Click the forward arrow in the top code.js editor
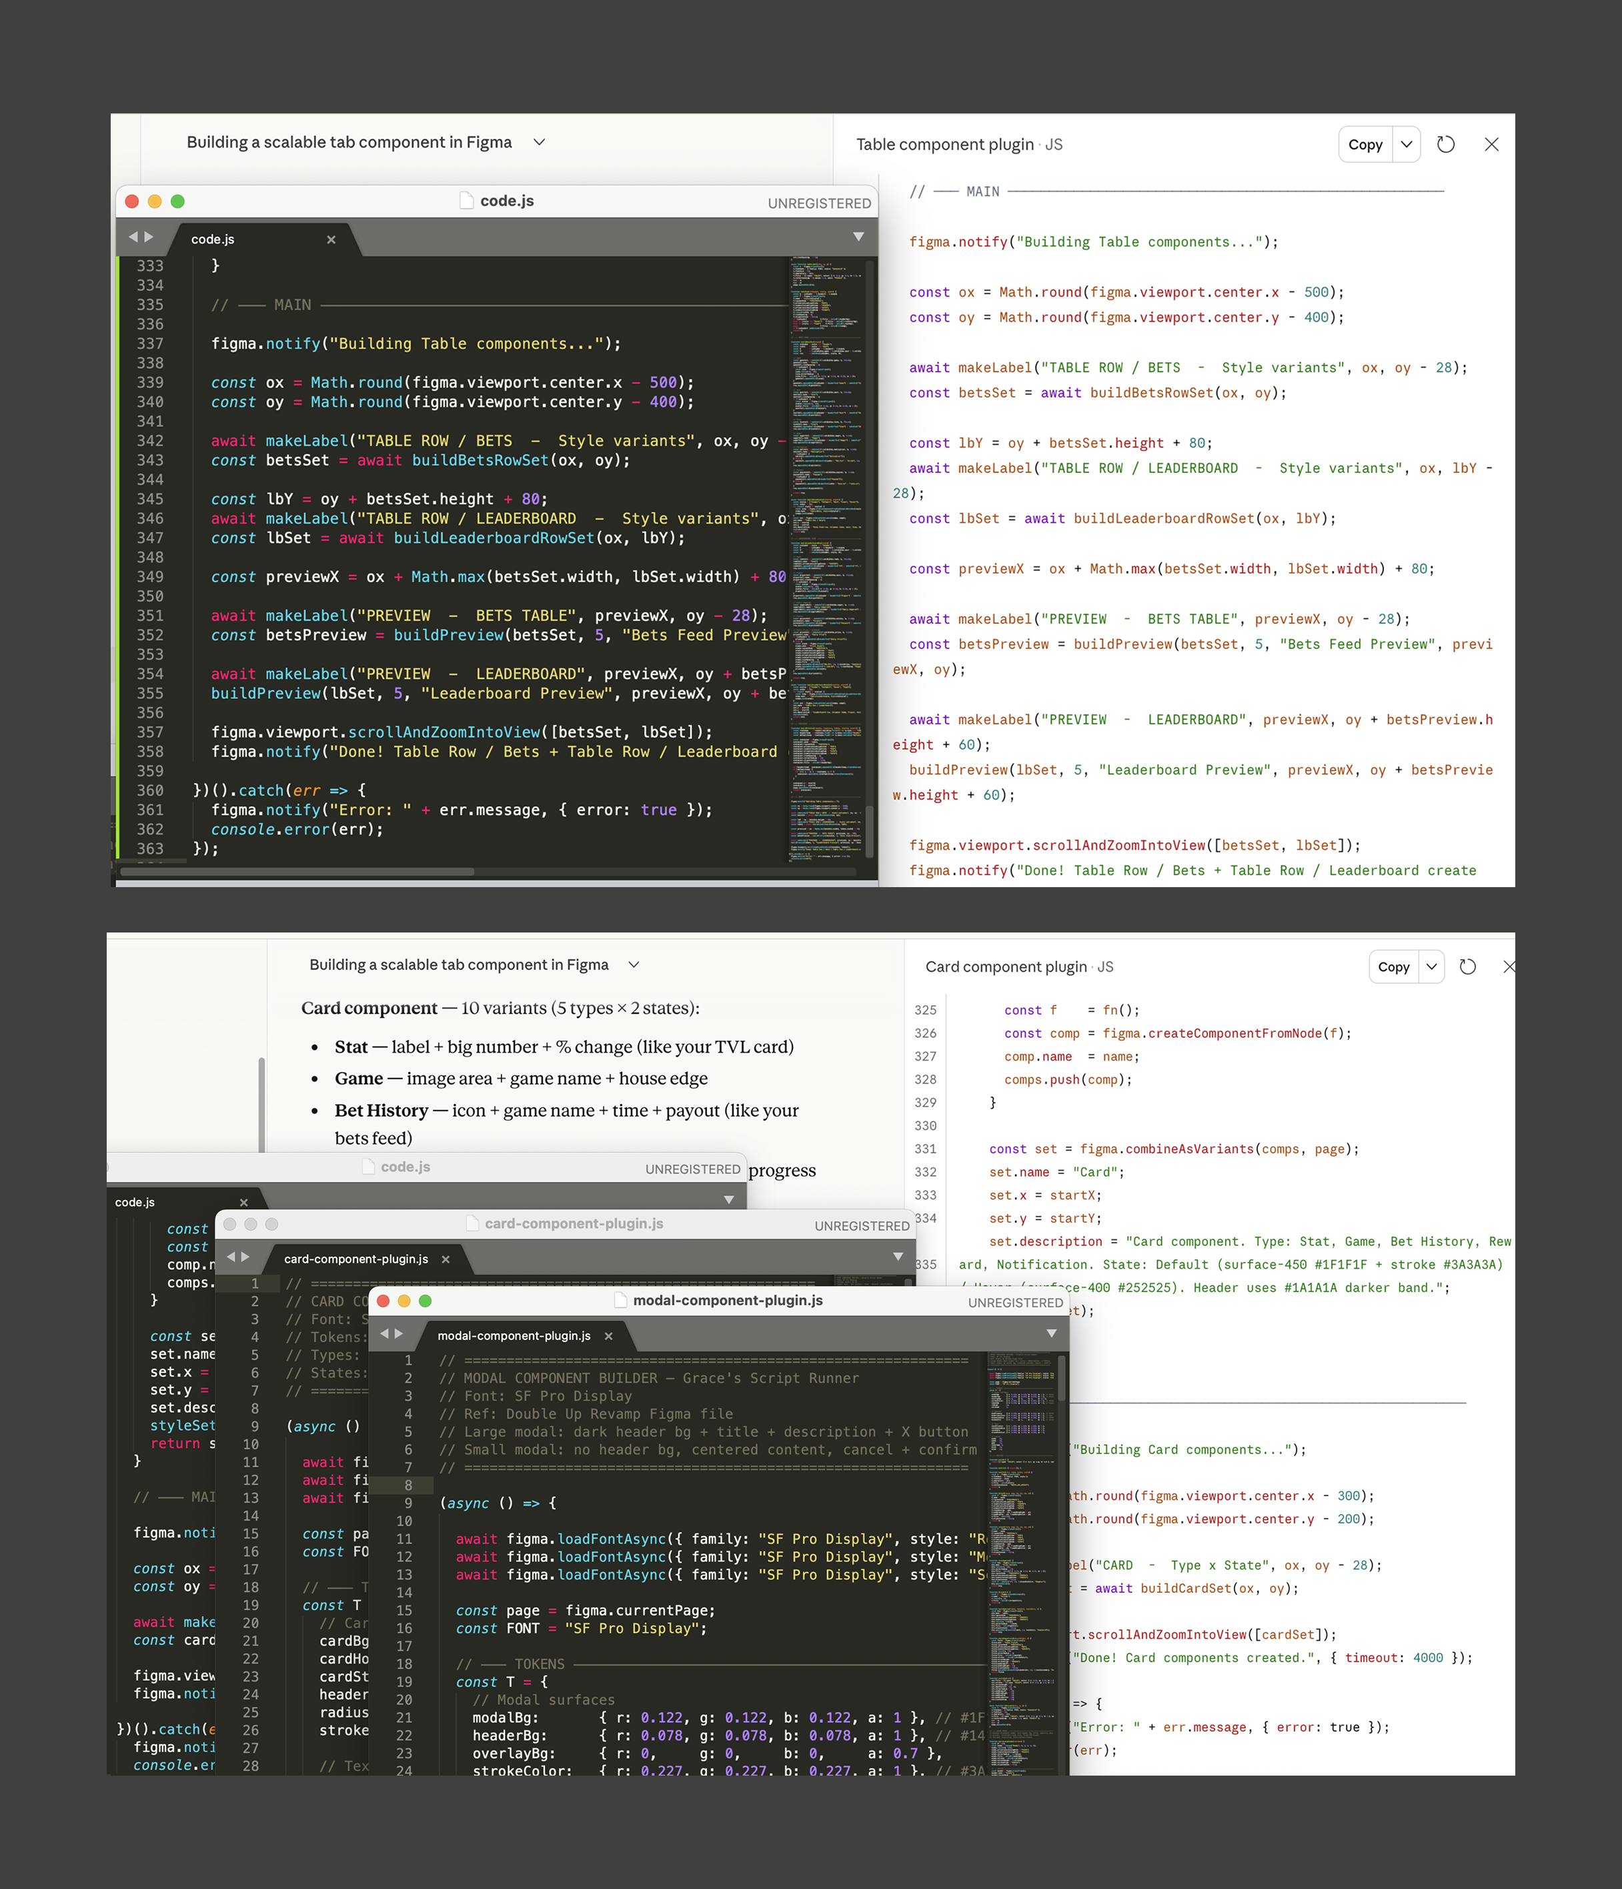Viewport: 1622px width, 1889px height. coord(149,237)
